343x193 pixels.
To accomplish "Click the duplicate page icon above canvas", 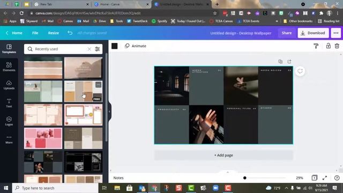I will coord(280,62).
